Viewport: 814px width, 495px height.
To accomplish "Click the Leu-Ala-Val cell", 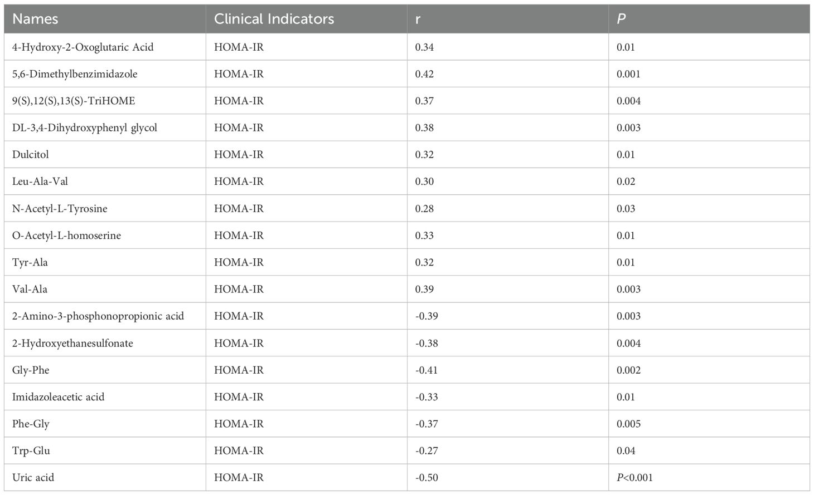I will point(40,182).
